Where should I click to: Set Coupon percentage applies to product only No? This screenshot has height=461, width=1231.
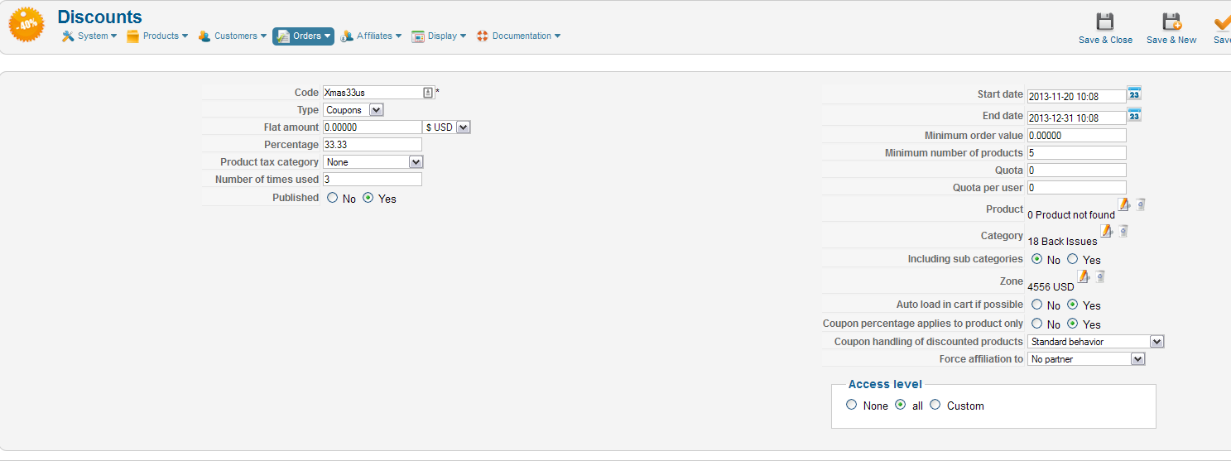pos(1036,324)
